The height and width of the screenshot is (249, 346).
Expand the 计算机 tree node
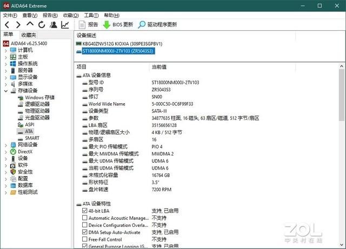point(6,51)
